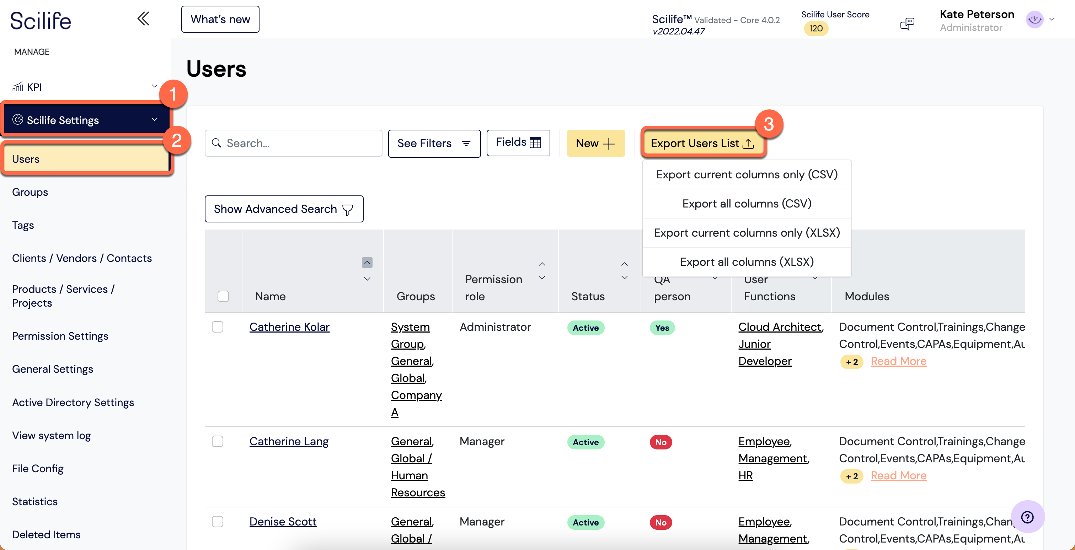Open the Catherine Kolar user link
Image resolution: width=1075 pixels, height=550 pixels.
[289, 327]
